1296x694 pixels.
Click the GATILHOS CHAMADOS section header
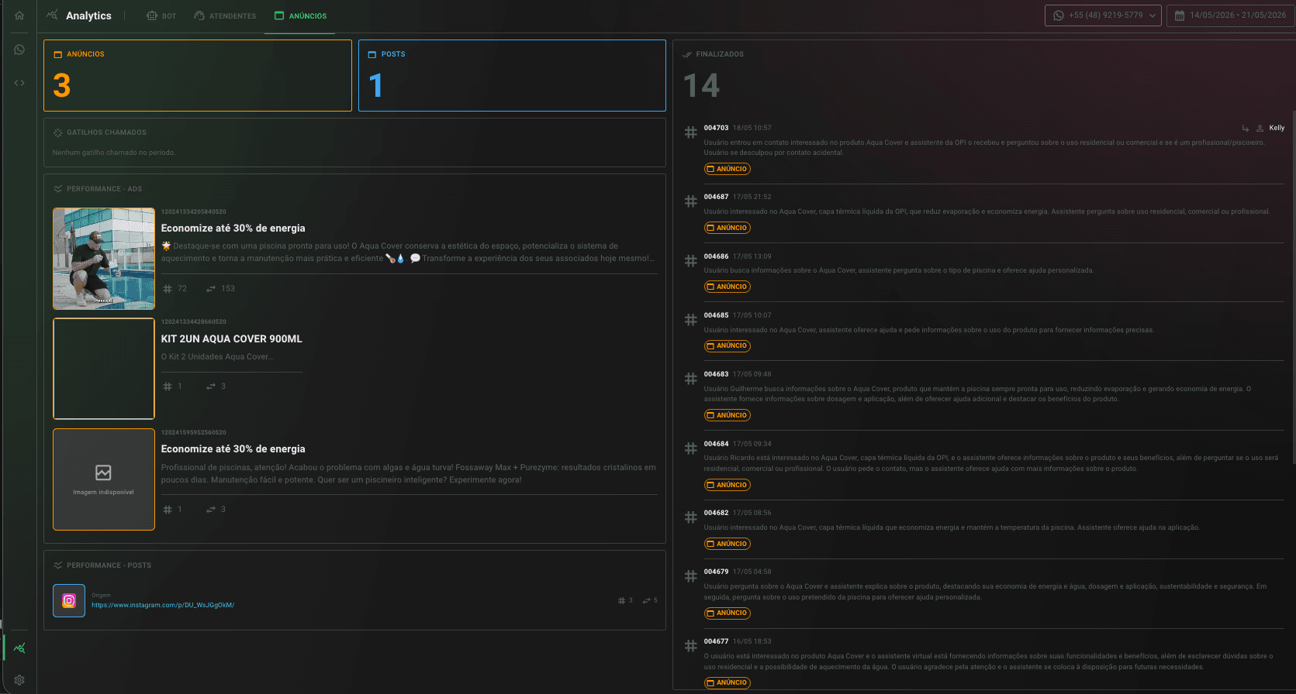coord(106,132)
